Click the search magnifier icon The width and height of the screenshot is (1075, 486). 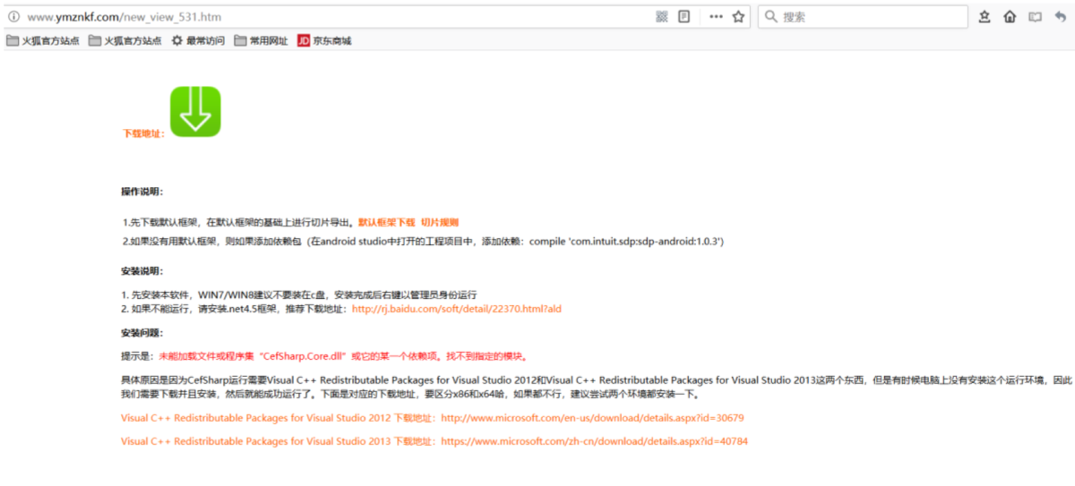click(770, 17)
